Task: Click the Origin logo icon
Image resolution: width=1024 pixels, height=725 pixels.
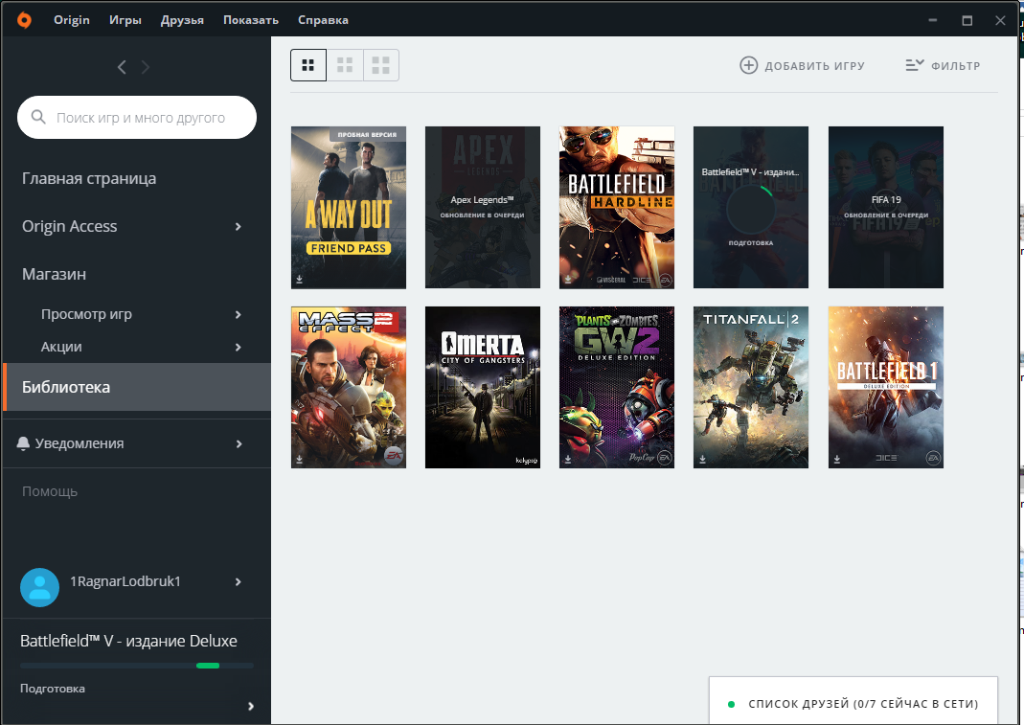Action: pos(24,20)
